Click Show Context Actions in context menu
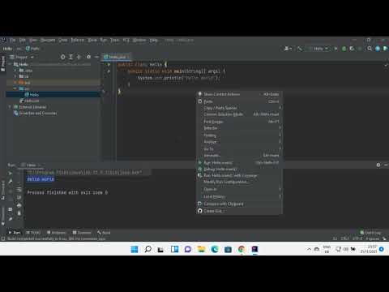Image resolution: width=389 pixels, height=292 pixels. tap(239, 94)
